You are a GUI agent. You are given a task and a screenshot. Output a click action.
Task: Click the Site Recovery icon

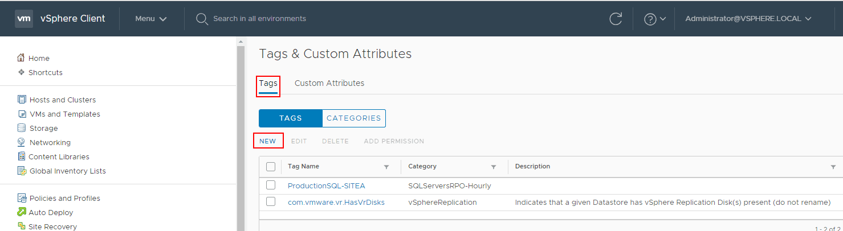click(22, 226)
